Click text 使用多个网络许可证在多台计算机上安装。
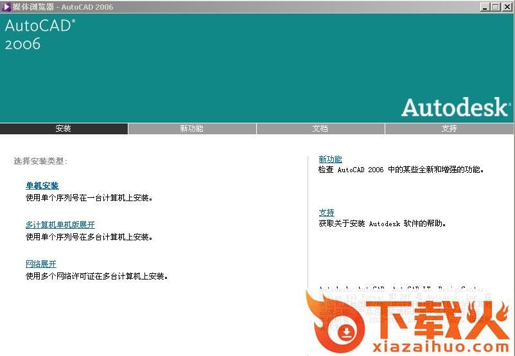 click(x=97, y=276)
